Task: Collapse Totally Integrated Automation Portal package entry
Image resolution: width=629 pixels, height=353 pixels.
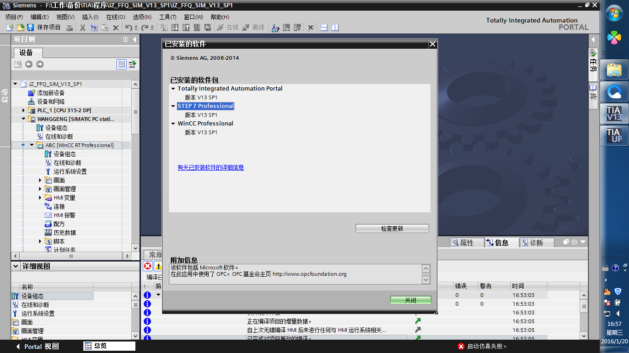Action: pos(173,89)
